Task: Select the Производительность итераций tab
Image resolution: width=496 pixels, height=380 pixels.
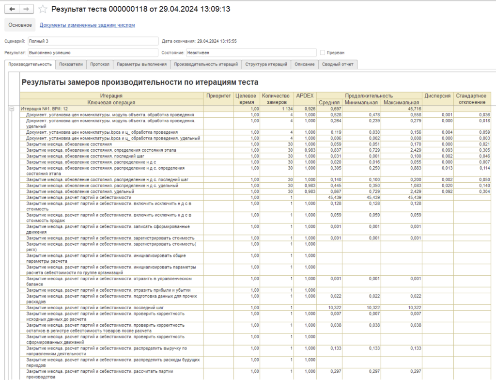Action: 206,64
